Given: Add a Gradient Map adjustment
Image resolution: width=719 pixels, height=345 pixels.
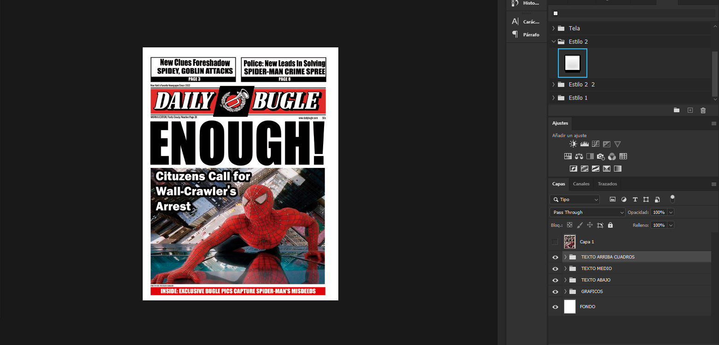Looking at the screenshot, I should coord(618,168).
